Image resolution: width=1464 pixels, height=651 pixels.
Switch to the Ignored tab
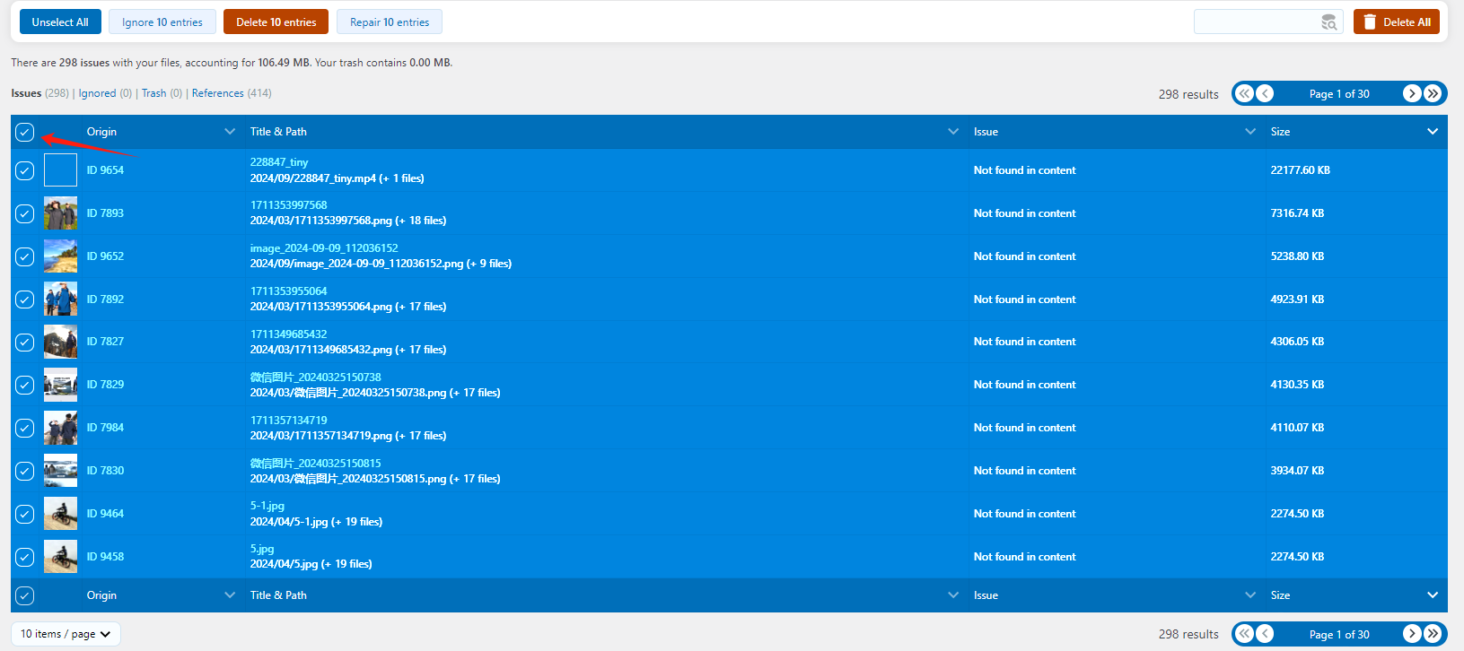tap(97, 93)
